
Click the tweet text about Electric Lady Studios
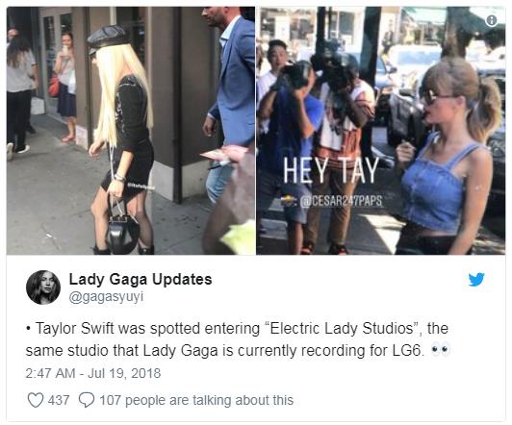coord(238,339)
